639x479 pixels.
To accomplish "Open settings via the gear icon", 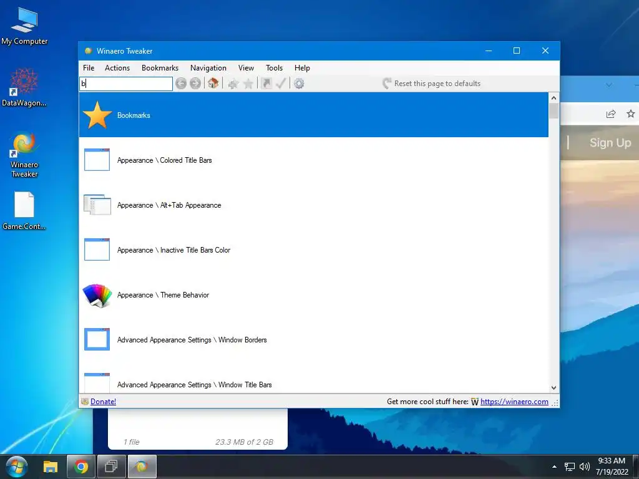I will click(x=299, y=84).
